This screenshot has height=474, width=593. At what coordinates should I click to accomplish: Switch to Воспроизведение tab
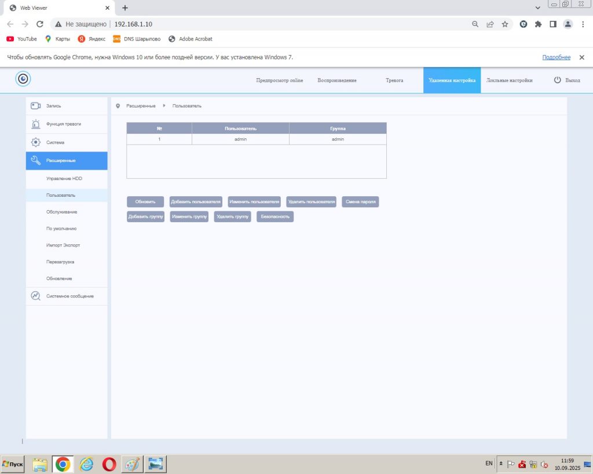point(336,80)
